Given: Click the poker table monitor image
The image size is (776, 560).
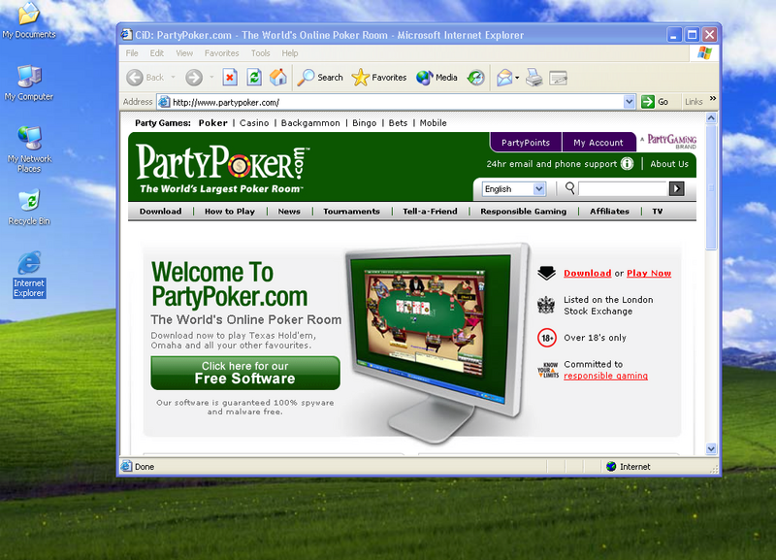Looking at the screenshot, I should (x=436, y=342).
